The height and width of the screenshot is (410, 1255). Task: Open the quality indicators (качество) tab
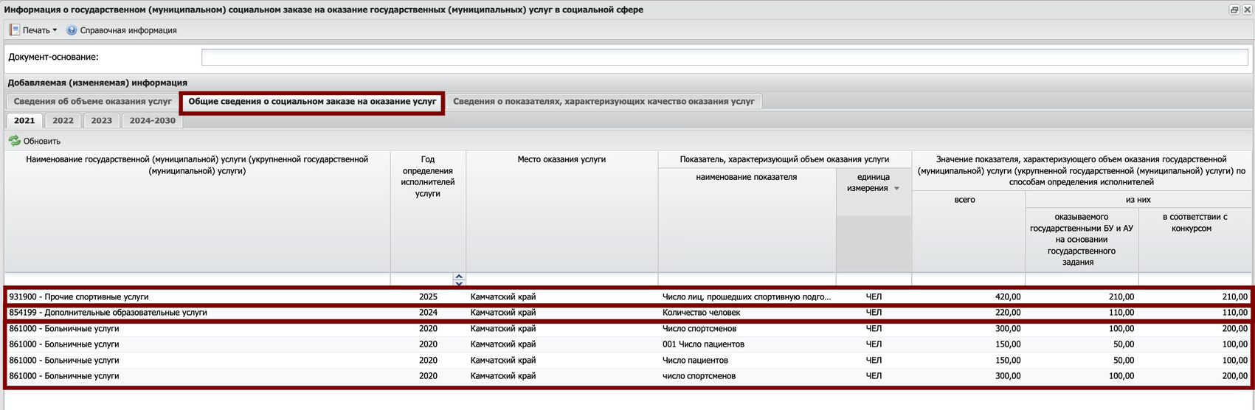click(x=603, y=102)
